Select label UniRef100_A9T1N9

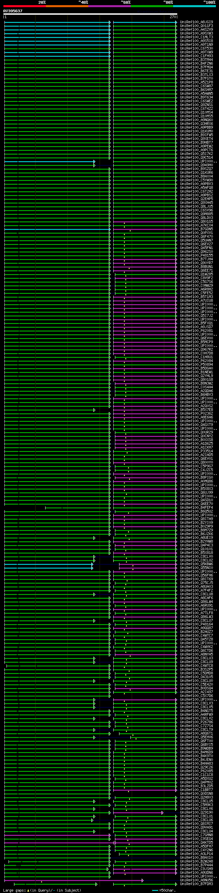(196, 45)
